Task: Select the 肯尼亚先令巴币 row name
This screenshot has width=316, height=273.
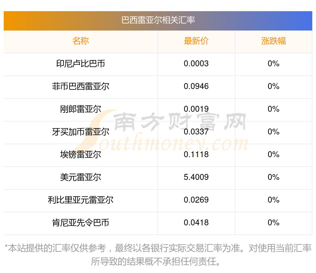Action: coord(81,223)
